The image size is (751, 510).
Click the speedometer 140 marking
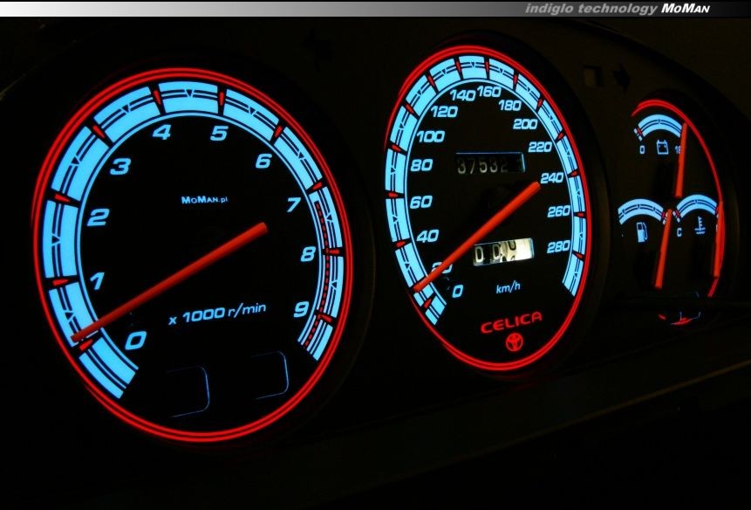(x=462, y=95)
